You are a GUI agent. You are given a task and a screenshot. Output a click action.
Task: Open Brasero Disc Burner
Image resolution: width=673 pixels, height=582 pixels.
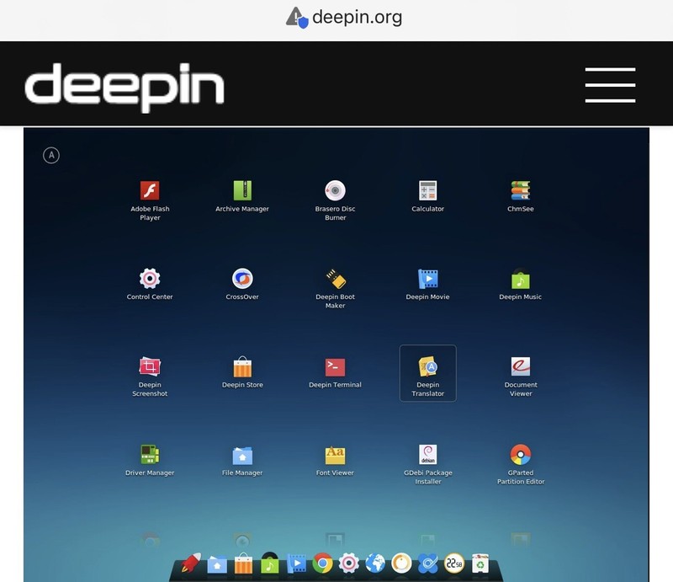335,200
